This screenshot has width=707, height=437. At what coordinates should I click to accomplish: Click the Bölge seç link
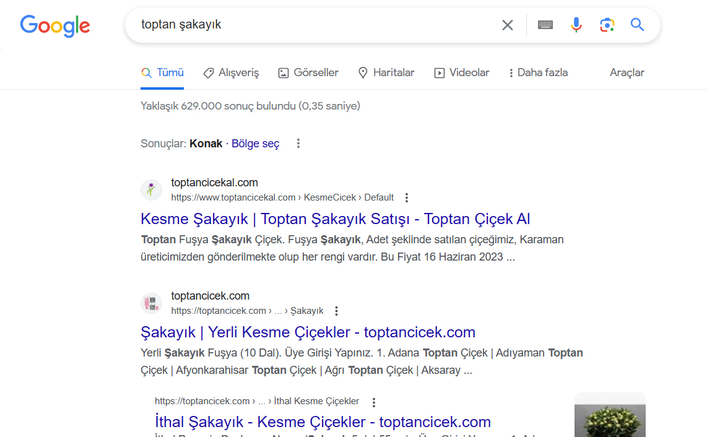pos(255,144)
